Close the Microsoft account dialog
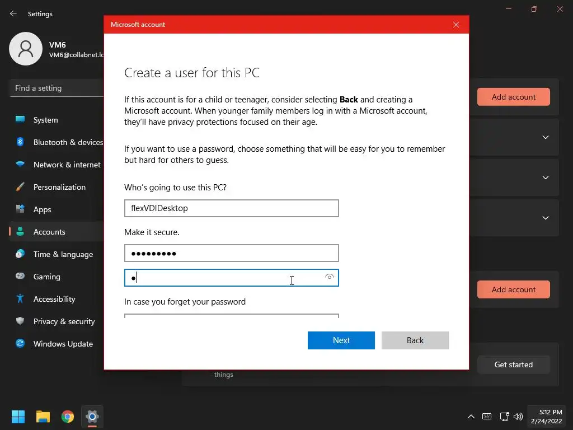This screenshot has height=430, width=573. pos(455,25)
